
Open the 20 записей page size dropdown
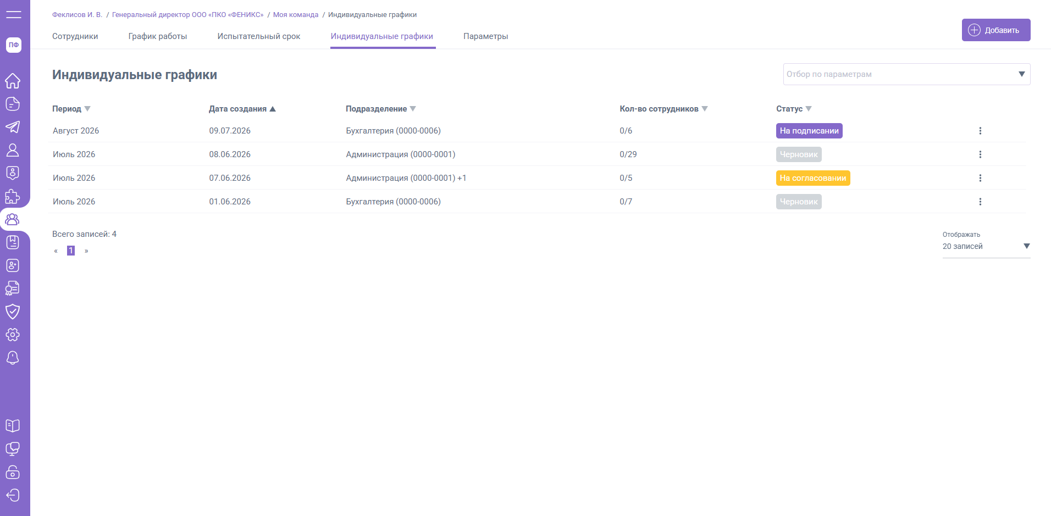click(x=986, y=246)
